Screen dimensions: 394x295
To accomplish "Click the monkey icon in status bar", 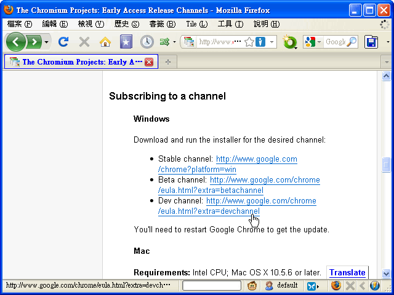I will (x=252, y=286).
